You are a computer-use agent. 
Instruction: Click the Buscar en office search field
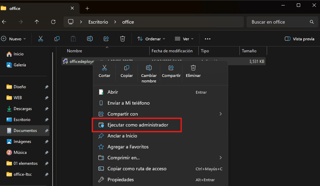coord(282,22)
